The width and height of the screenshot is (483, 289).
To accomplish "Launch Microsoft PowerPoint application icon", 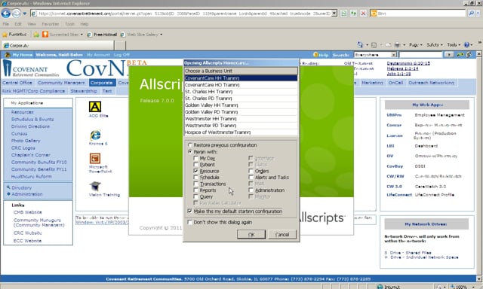I will 95,159.
